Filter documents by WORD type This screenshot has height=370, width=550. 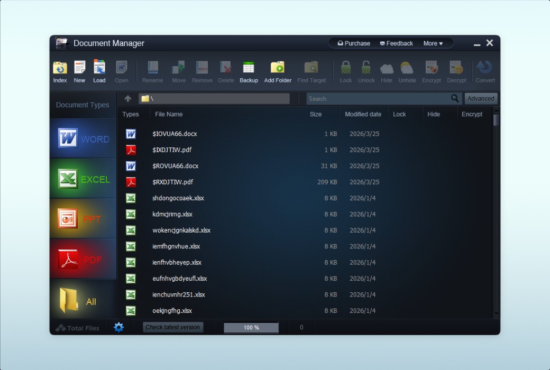click(x=83, y=138)
